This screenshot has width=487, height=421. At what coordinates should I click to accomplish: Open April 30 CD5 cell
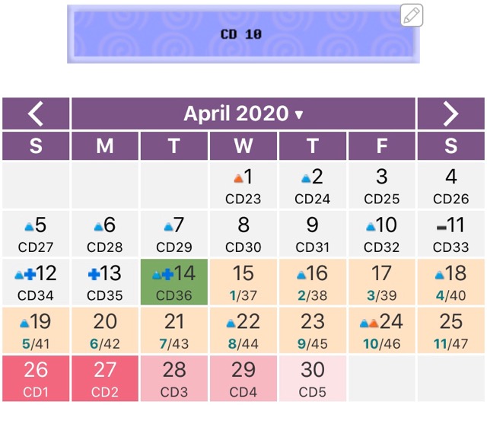pos(313,378)
